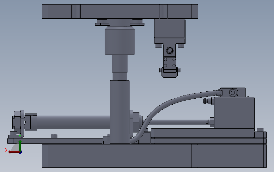274x172 pixels.
Task: Select the horizontal cylinder body on the left
Action: click(73, 122)
